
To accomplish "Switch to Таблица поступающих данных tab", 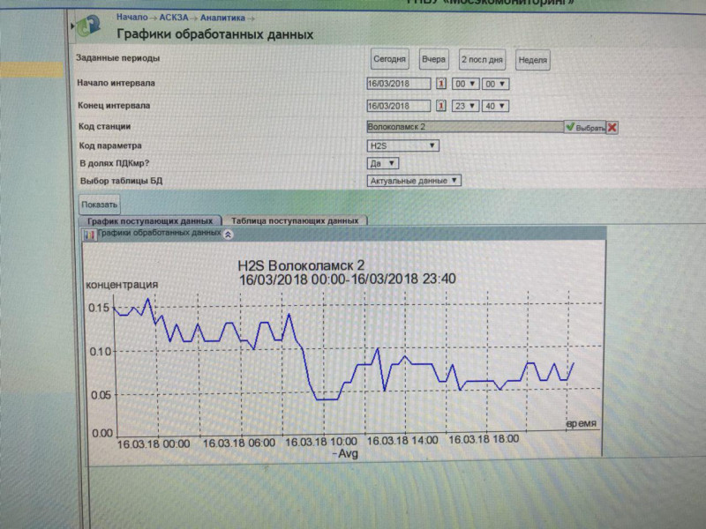I will [x=295, y=220].
